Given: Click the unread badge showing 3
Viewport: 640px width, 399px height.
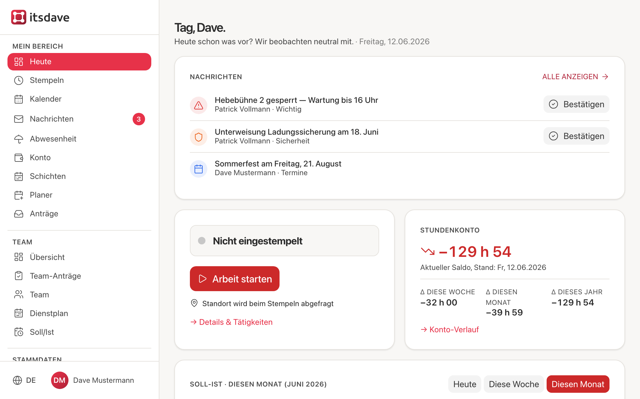Looking at the screenshot, I should point(139,119).
